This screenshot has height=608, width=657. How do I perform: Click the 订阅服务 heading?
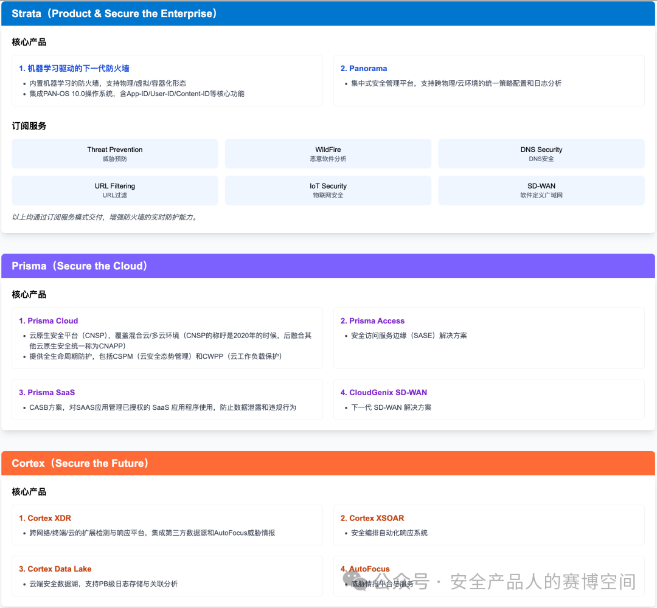[29, 126]
